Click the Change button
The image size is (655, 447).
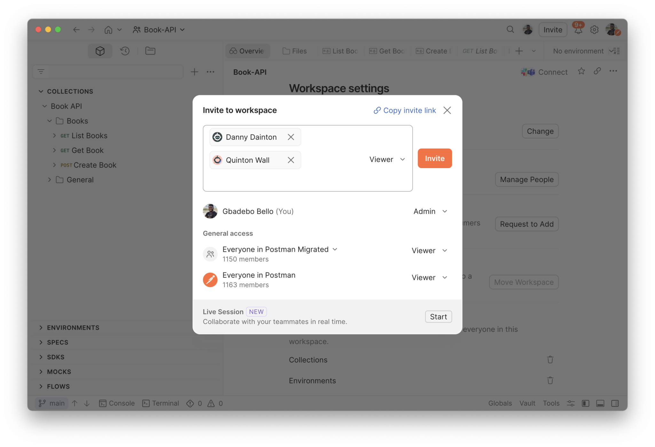point(540,131)
